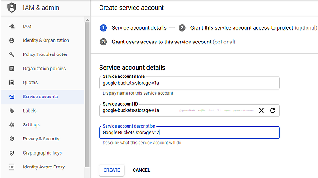Click into the Service account name field
The width and height of the screenshot is (318, 178).
coord(190,83)
